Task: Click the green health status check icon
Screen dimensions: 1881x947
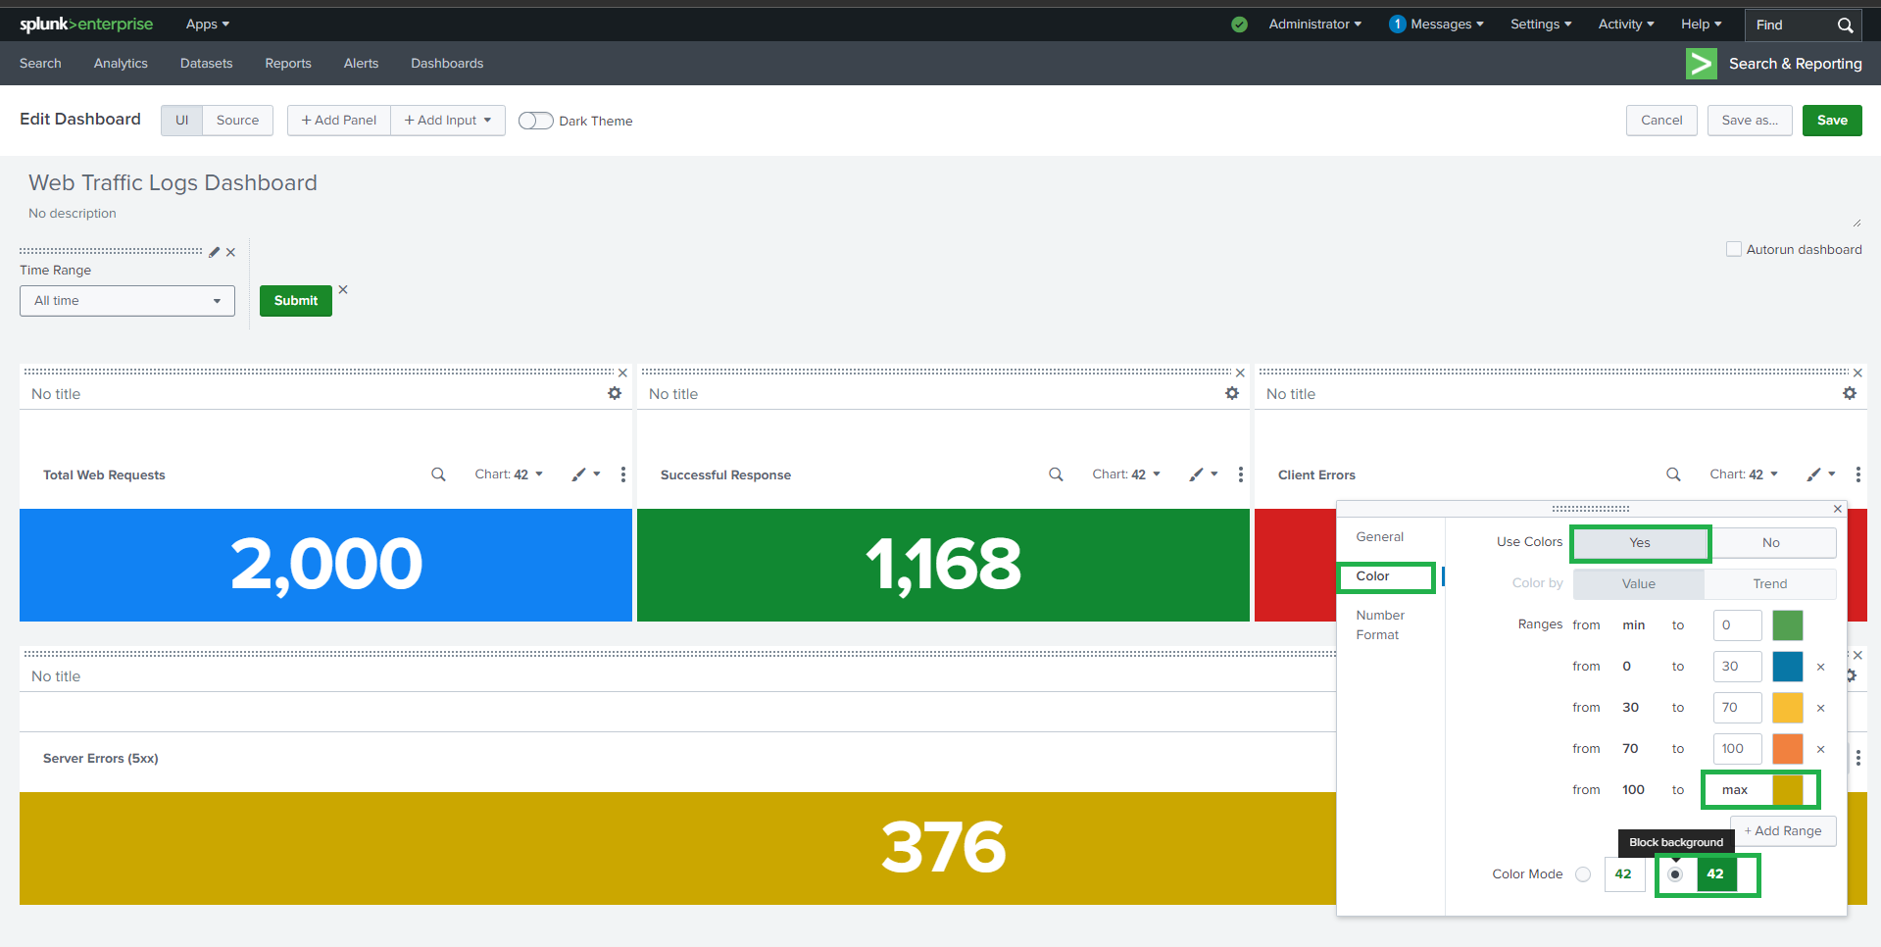Action: click(x=1239, y=25)
